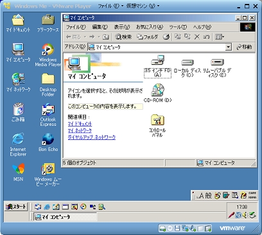Click the vmware logo text
Image resolution: width=262 pixels, height=235 pixels.
pos(232,228)
